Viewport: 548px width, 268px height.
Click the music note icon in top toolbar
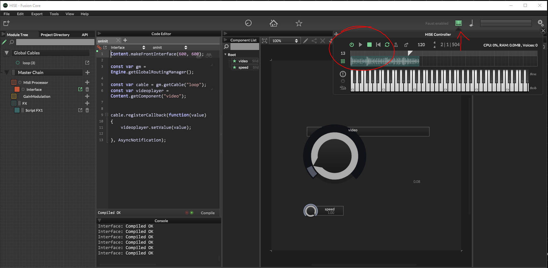point(471,23)
